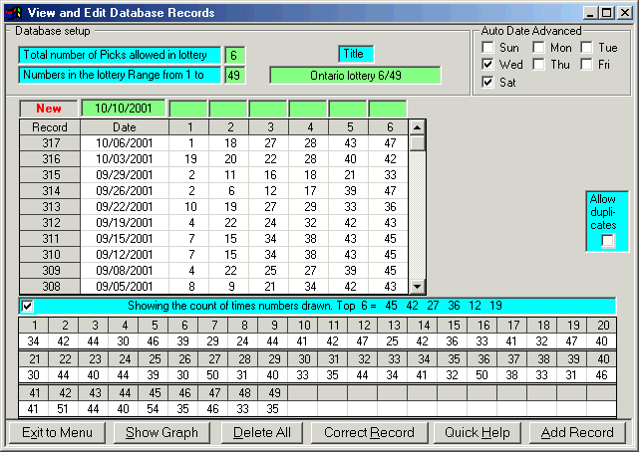Click number header 41 in count grid

(x=34, y=393)
